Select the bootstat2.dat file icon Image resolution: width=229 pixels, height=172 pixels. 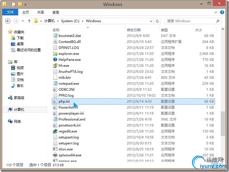[55, 36]
